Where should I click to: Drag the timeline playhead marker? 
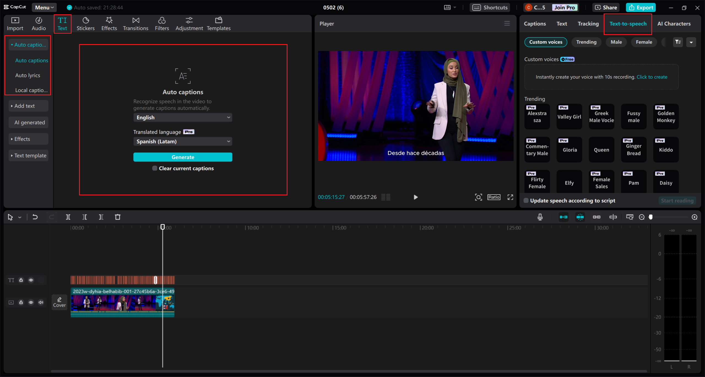[x=163, y=227]
